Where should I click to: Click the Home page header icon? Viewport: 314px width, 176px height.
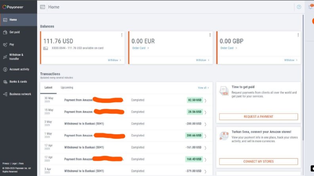pos(42,7)
